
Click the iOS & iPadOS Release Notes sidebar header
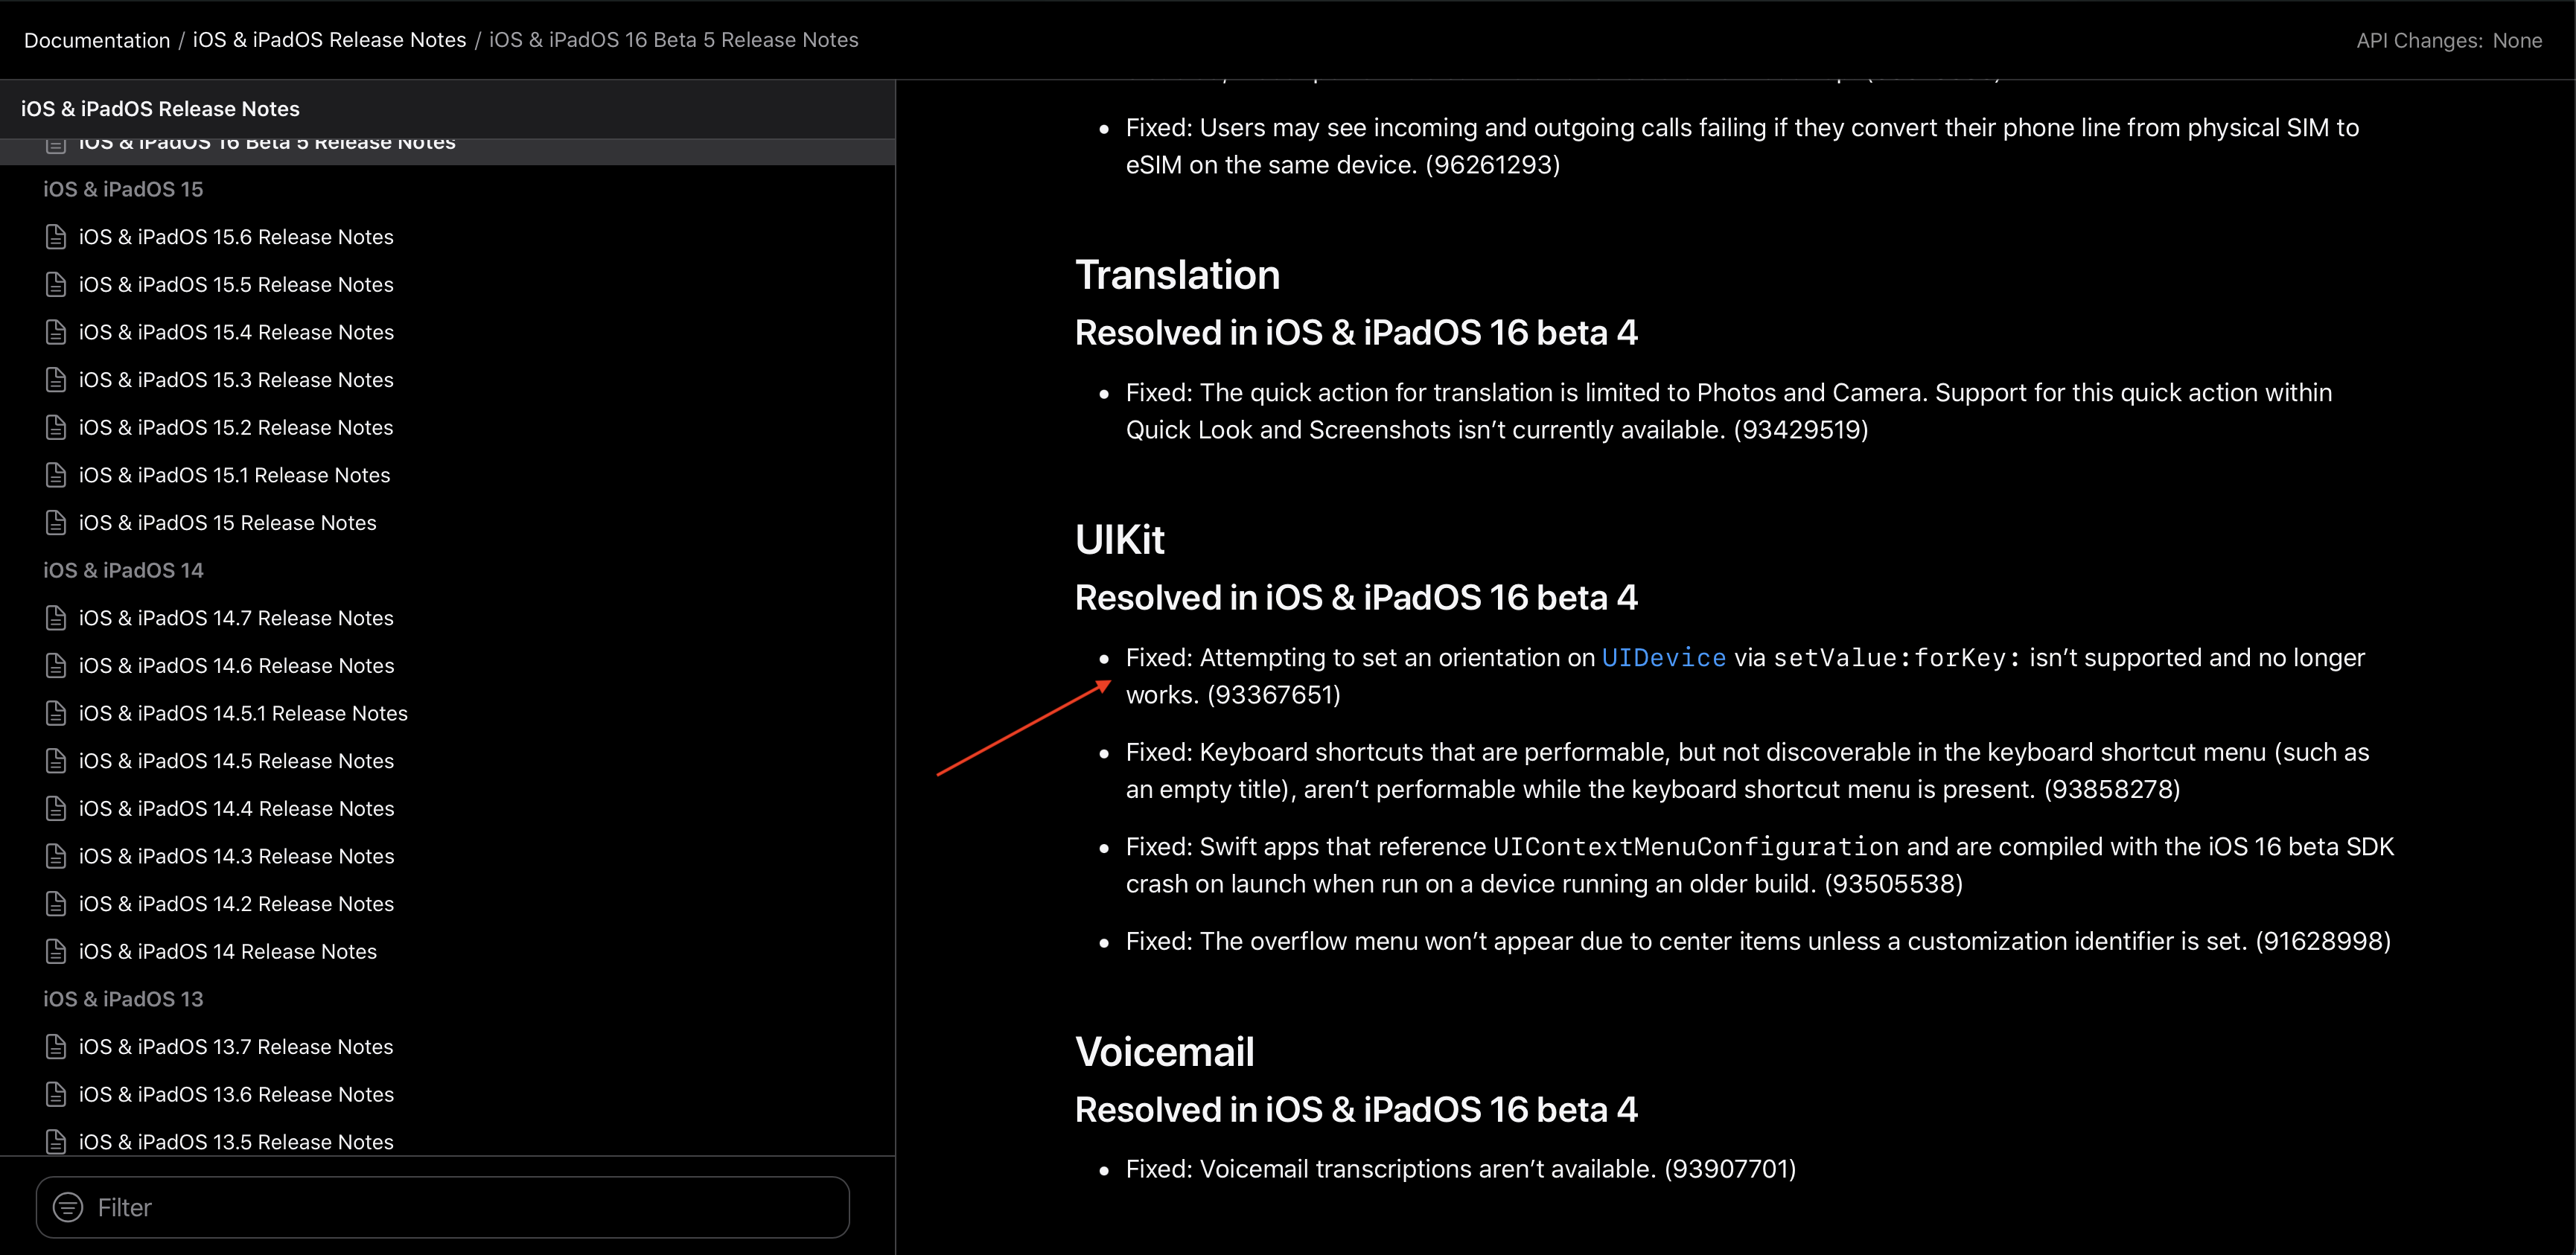click(x=160, y=109)
